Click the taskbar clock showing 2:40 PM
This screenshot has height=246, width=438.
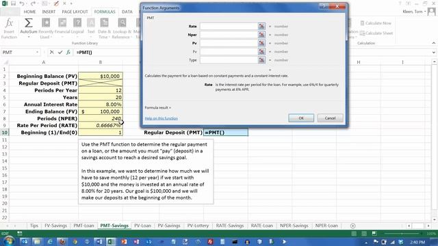point(417,242)
